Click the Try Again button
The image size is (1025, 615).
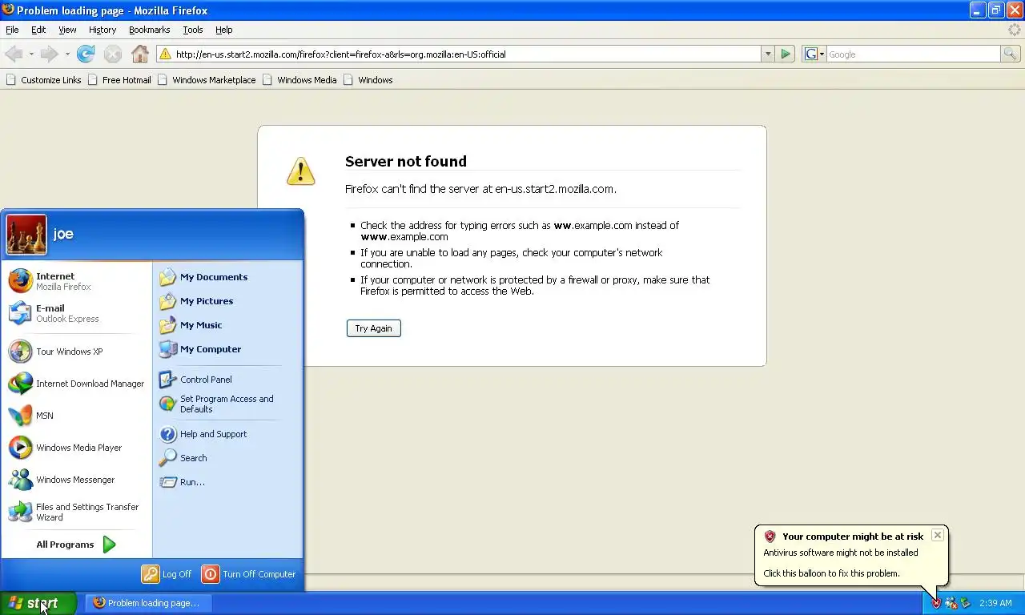coord(374,328)
